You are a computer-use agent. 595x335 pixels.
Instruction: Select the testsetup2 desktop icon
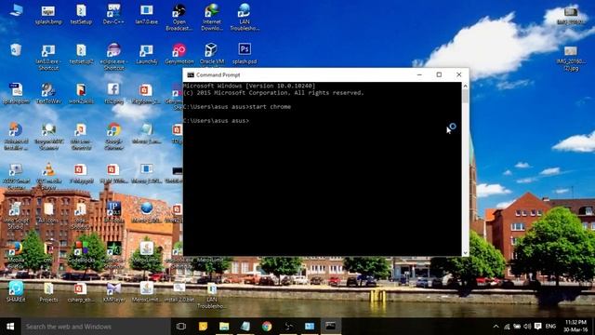click(81, 54)
